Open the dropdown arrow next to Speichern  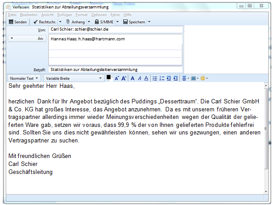pos(149,22)
